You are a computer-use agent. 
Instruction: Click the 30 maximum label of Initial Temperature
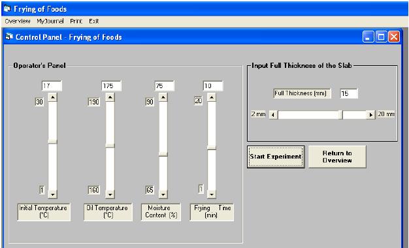pos(39,102)
